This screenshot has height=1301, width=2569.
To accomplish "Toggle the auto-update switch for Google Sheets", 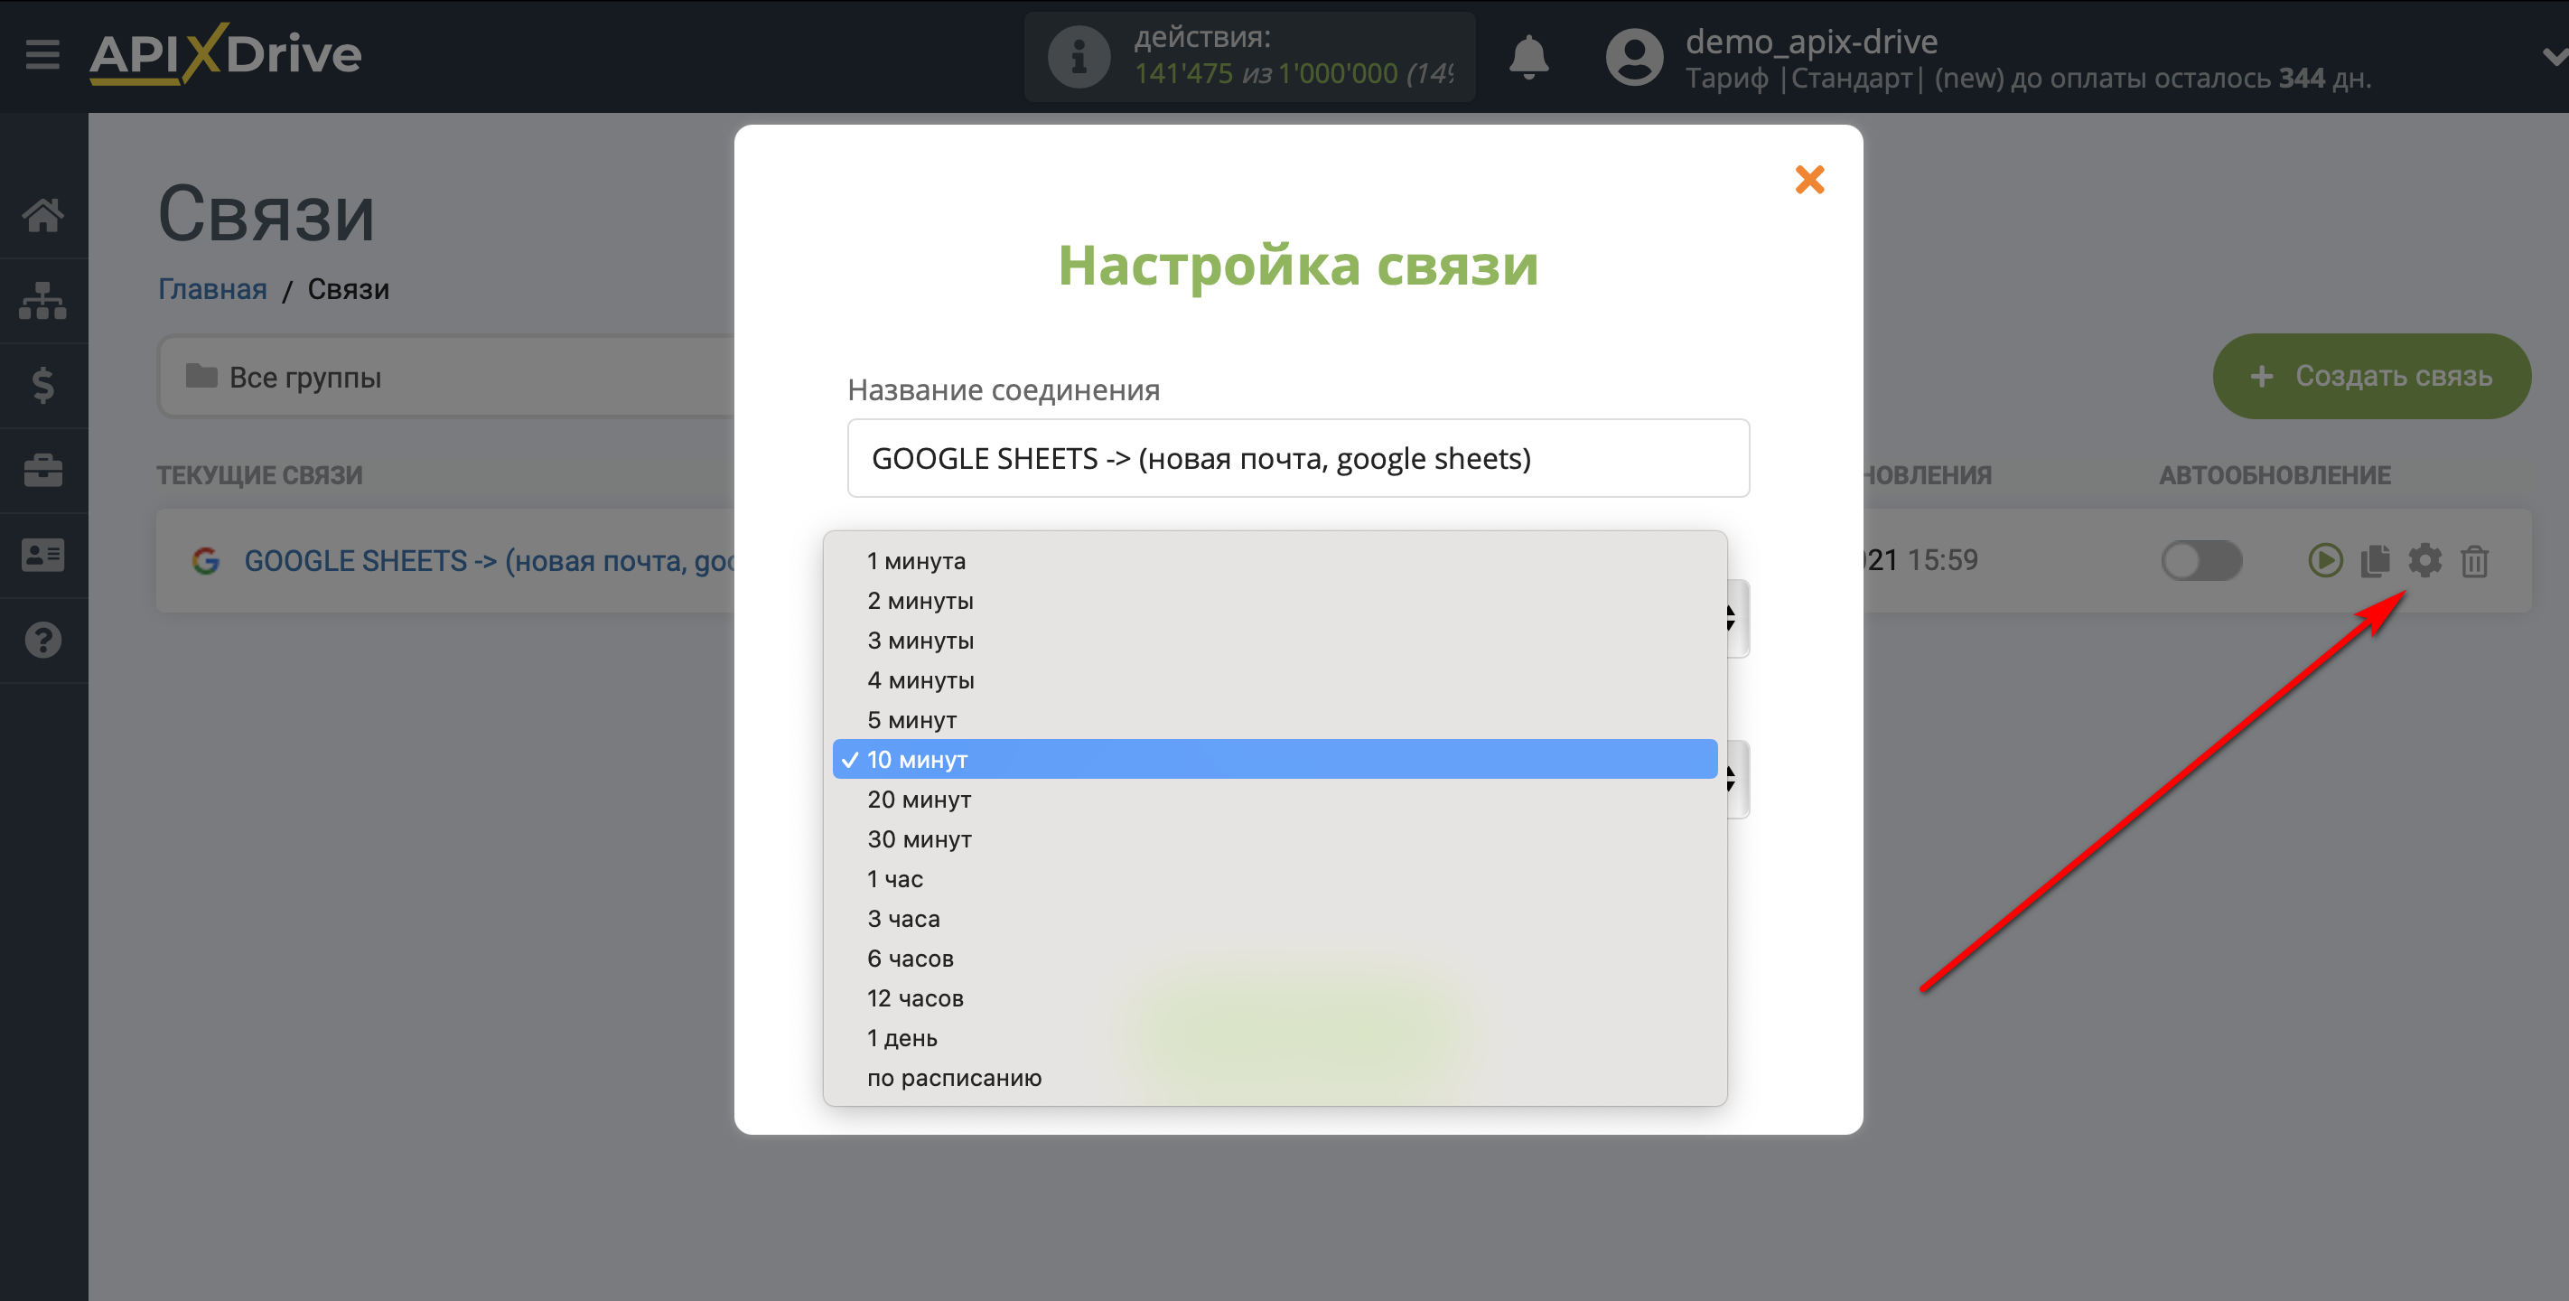I will 2201,561.
